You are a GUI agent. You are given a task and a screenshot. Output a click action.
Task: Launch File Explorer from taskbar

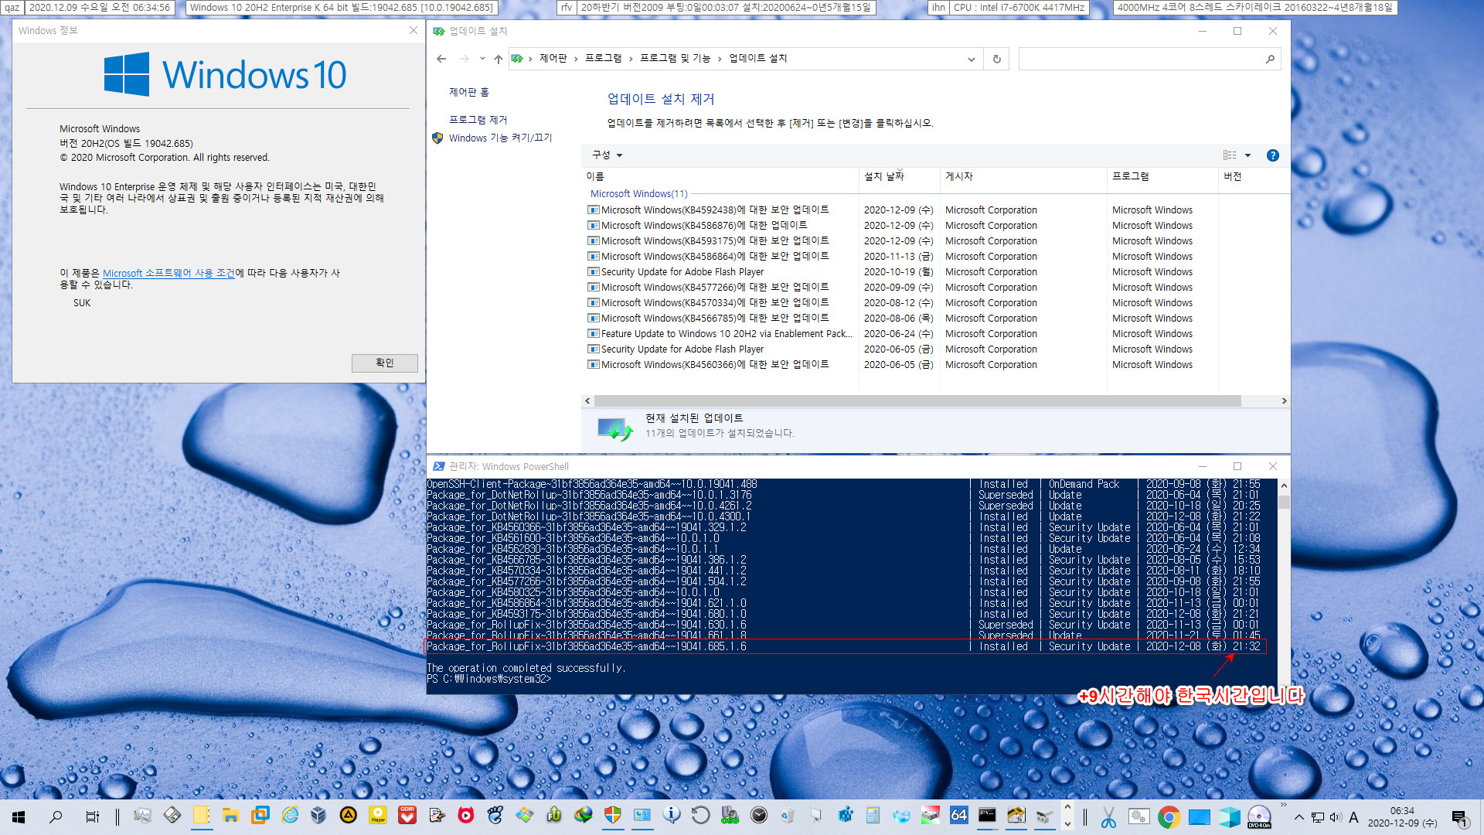click(x=230, y=816)
